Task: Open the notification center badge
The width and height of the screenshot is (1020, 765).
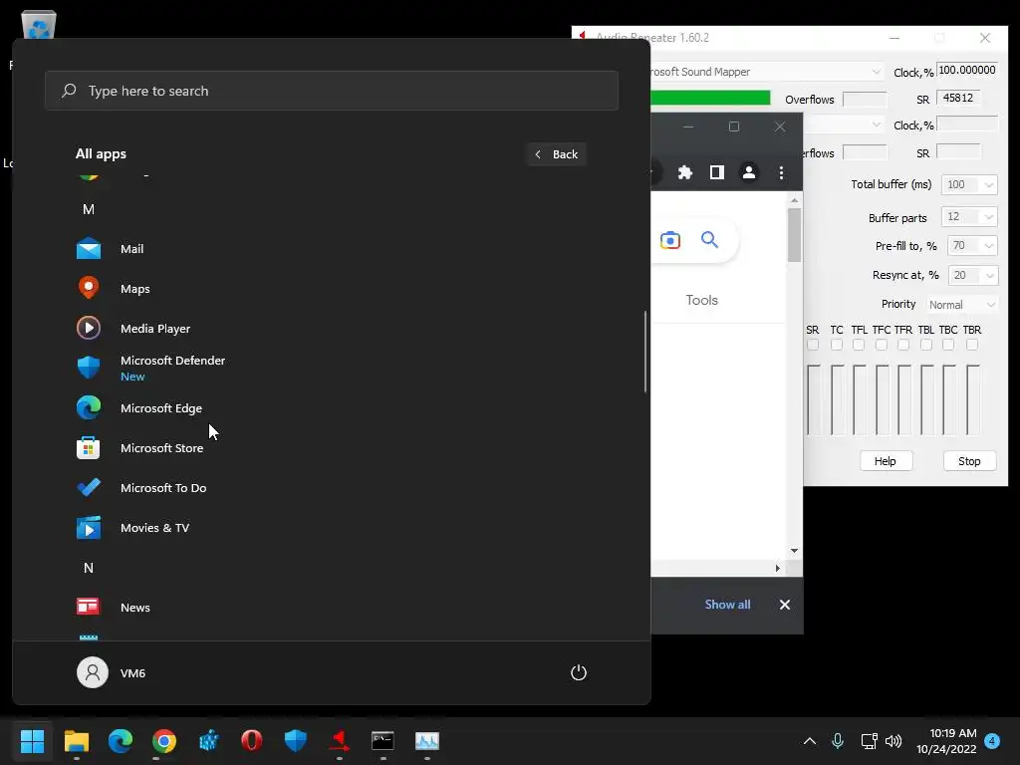Action: pyautogui.click(x=992, y=740)
